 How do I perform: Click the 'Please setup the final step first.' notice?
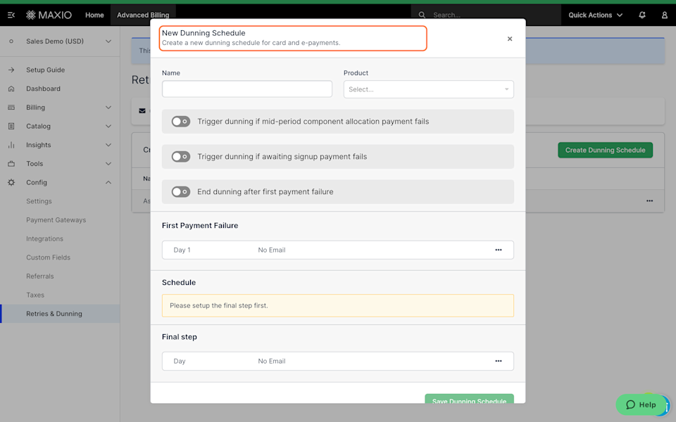point(337,305)
